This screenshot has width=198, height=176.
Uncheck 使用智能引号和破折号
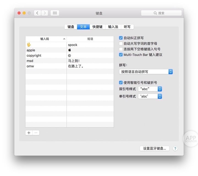click(121, 83)
